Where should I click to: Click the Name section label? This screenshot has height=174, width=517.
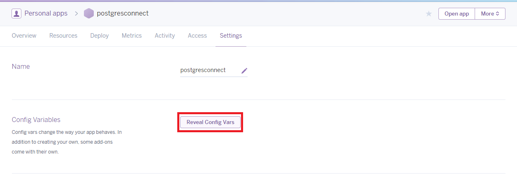[x=21, y=66]
